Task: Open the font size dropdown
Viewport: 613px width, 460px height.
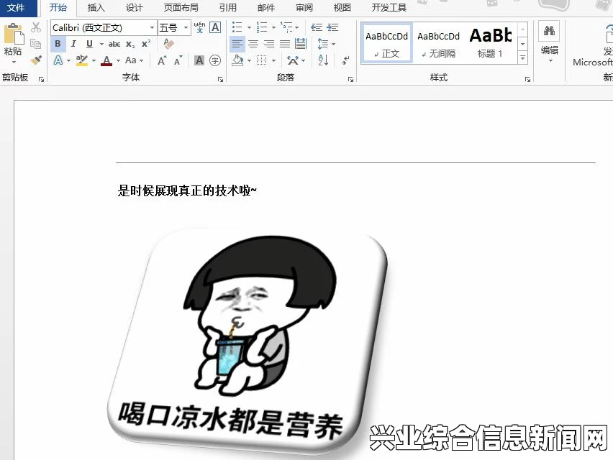Action: [186, 28]
